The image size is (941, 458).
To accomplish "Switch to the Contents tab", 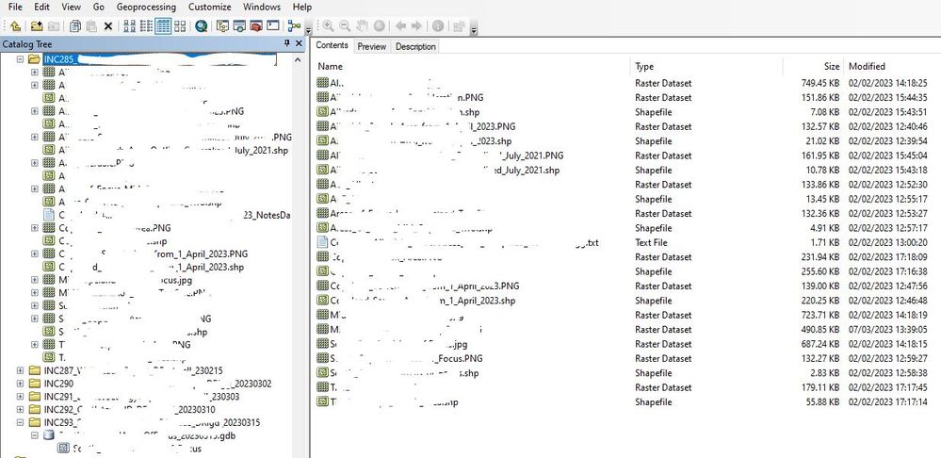I will pyautogui.click(x=332, y=45).
